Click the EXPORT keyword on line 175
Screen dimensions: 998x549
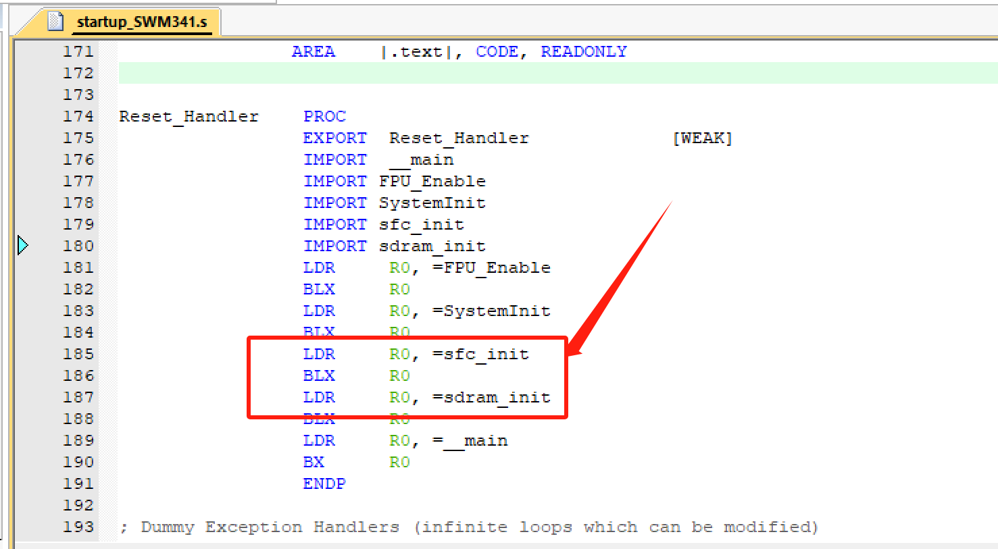335,138
